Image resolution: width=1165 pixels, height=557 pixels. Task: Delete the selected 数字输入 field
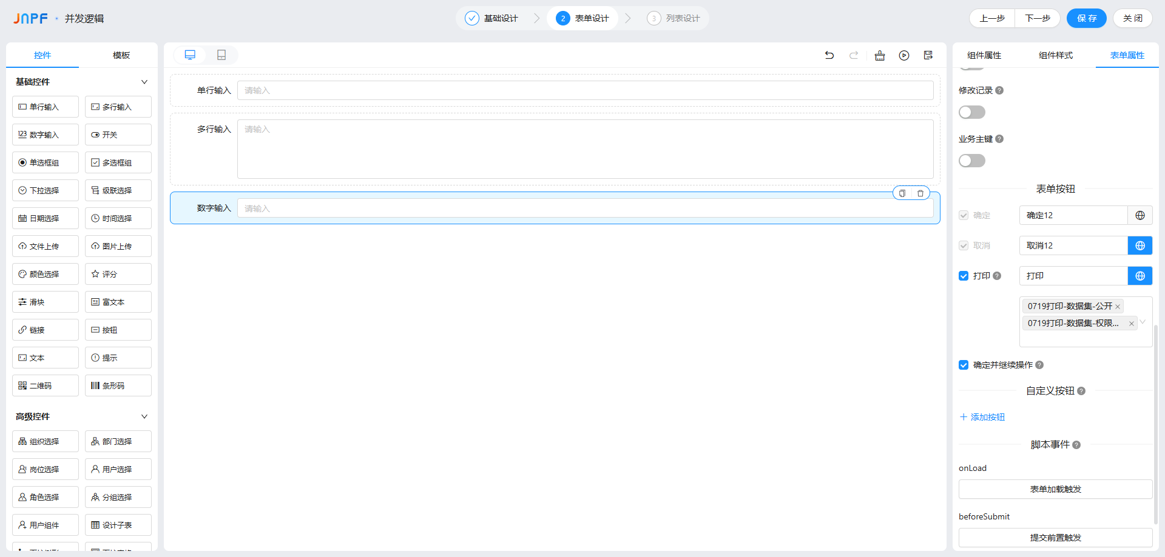pyautogui.click(x=920, y=193)
